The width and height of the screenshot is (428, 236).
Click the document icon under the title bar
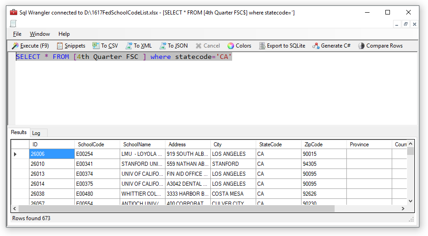point(13,24)
